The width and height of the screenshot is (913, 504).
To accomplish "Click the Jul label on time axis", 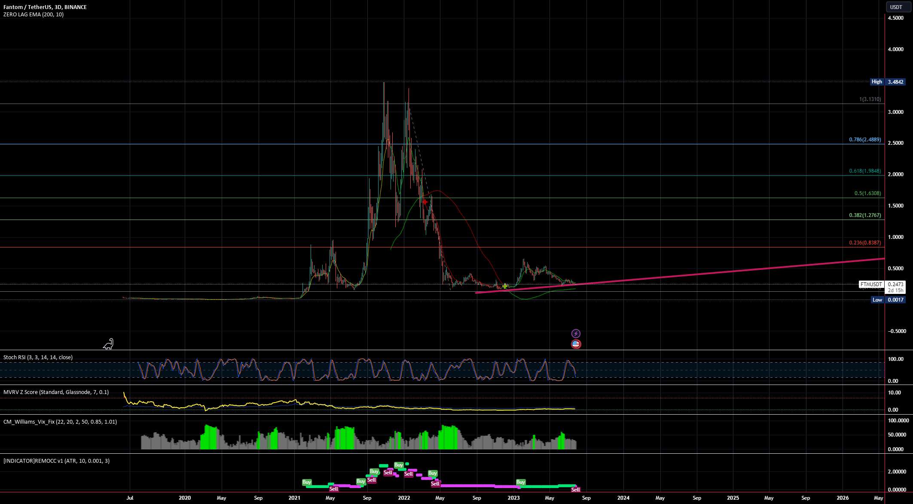I will point(130,498).
